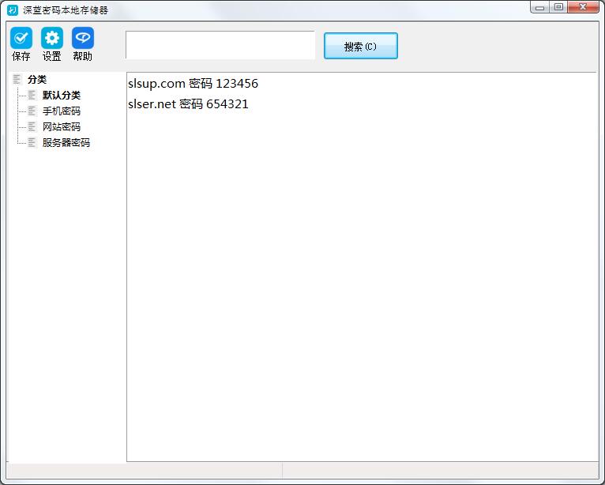Viewport: 605px width, 485px height.
Task: Place the cursor on the slser.net line
Action: pos(188,103)
